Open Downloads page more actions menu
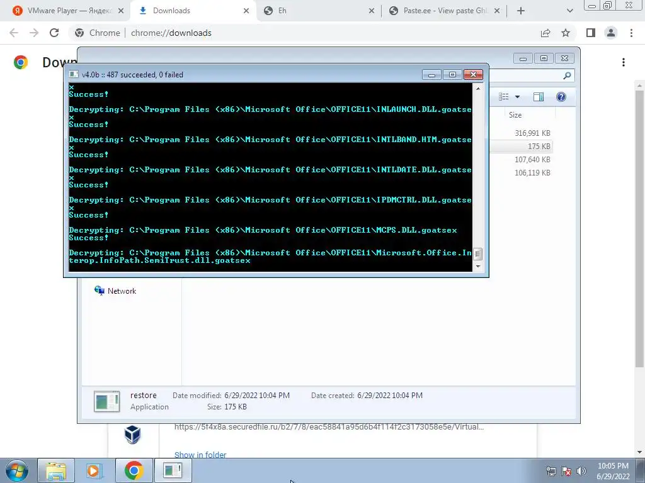Screen dimensions: 645x483 click(624, 62)
